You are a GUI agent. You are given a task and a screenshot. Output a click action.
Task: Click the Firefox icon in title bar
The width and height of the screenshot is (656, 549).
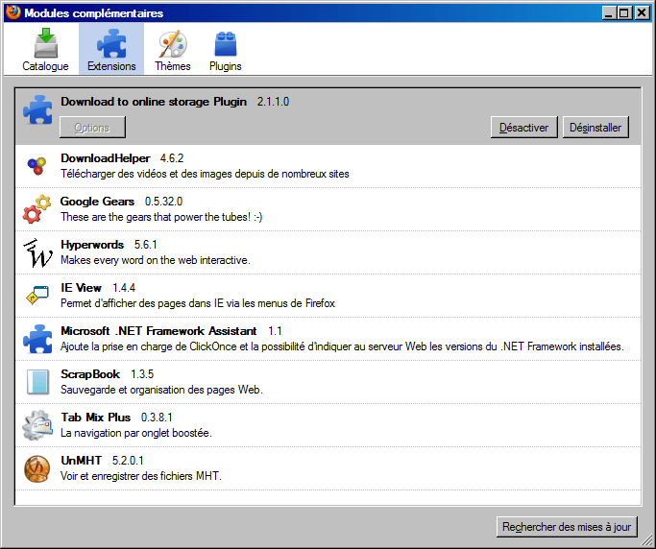point(13,12)
